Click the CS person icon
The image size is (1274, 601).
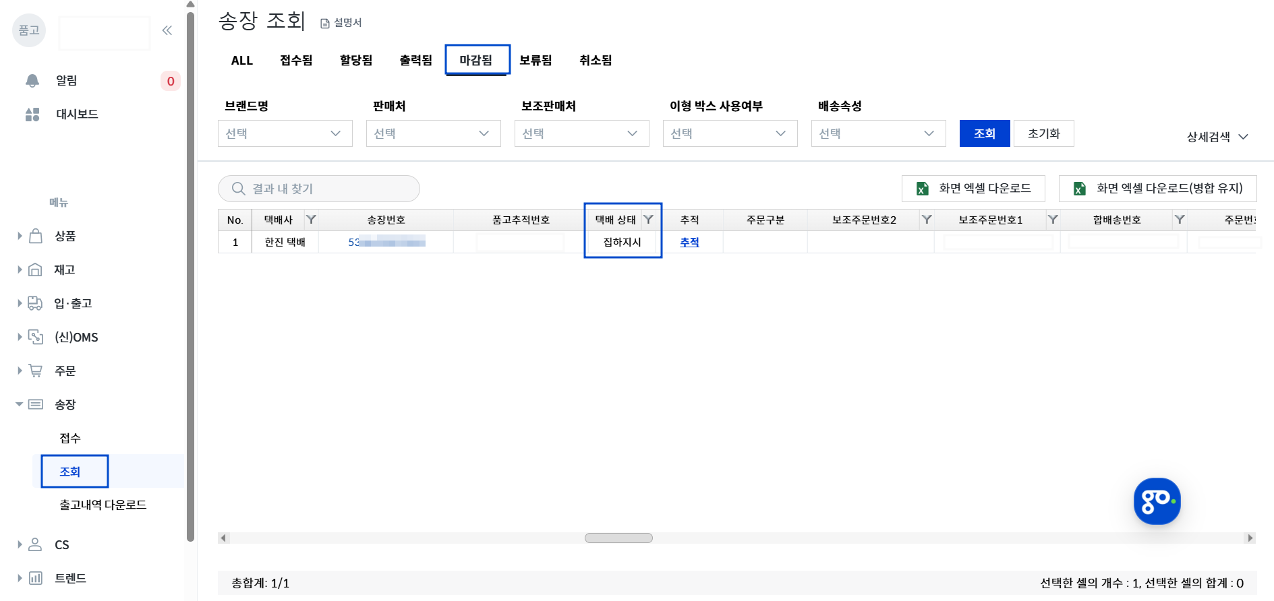[x=36, y=544]
